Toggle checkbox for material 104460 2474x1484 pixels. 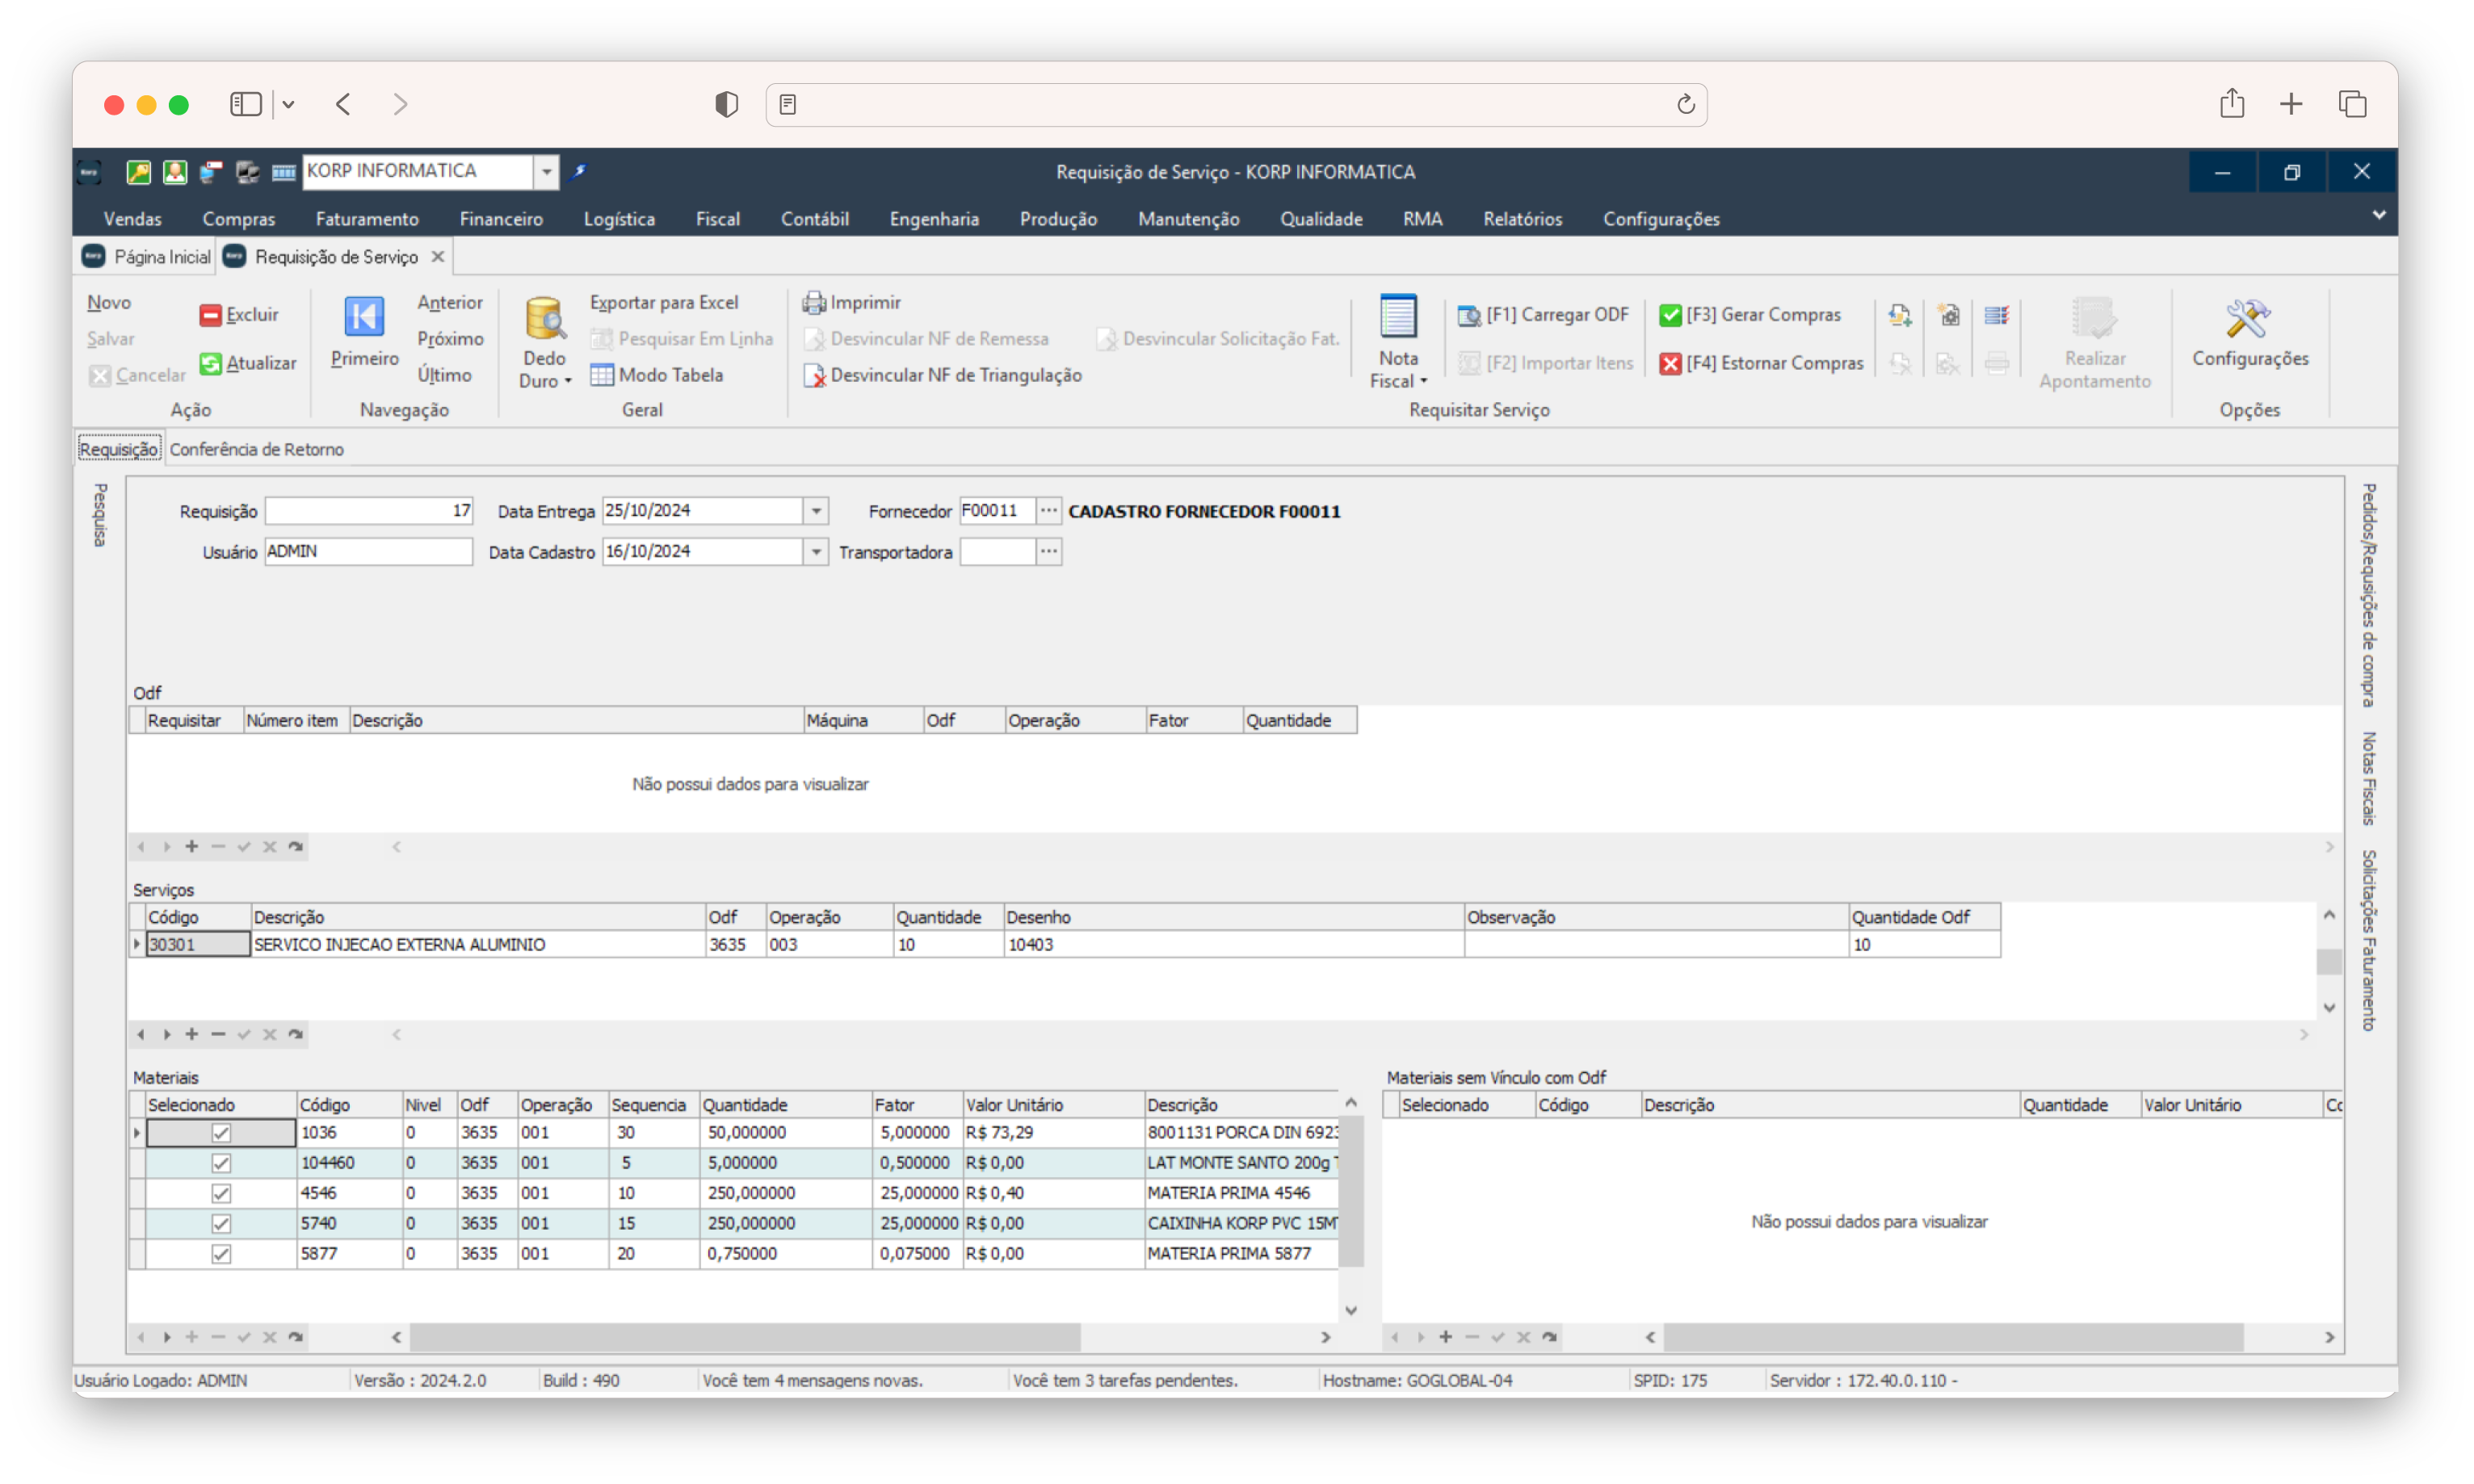tap(221, 1163)
